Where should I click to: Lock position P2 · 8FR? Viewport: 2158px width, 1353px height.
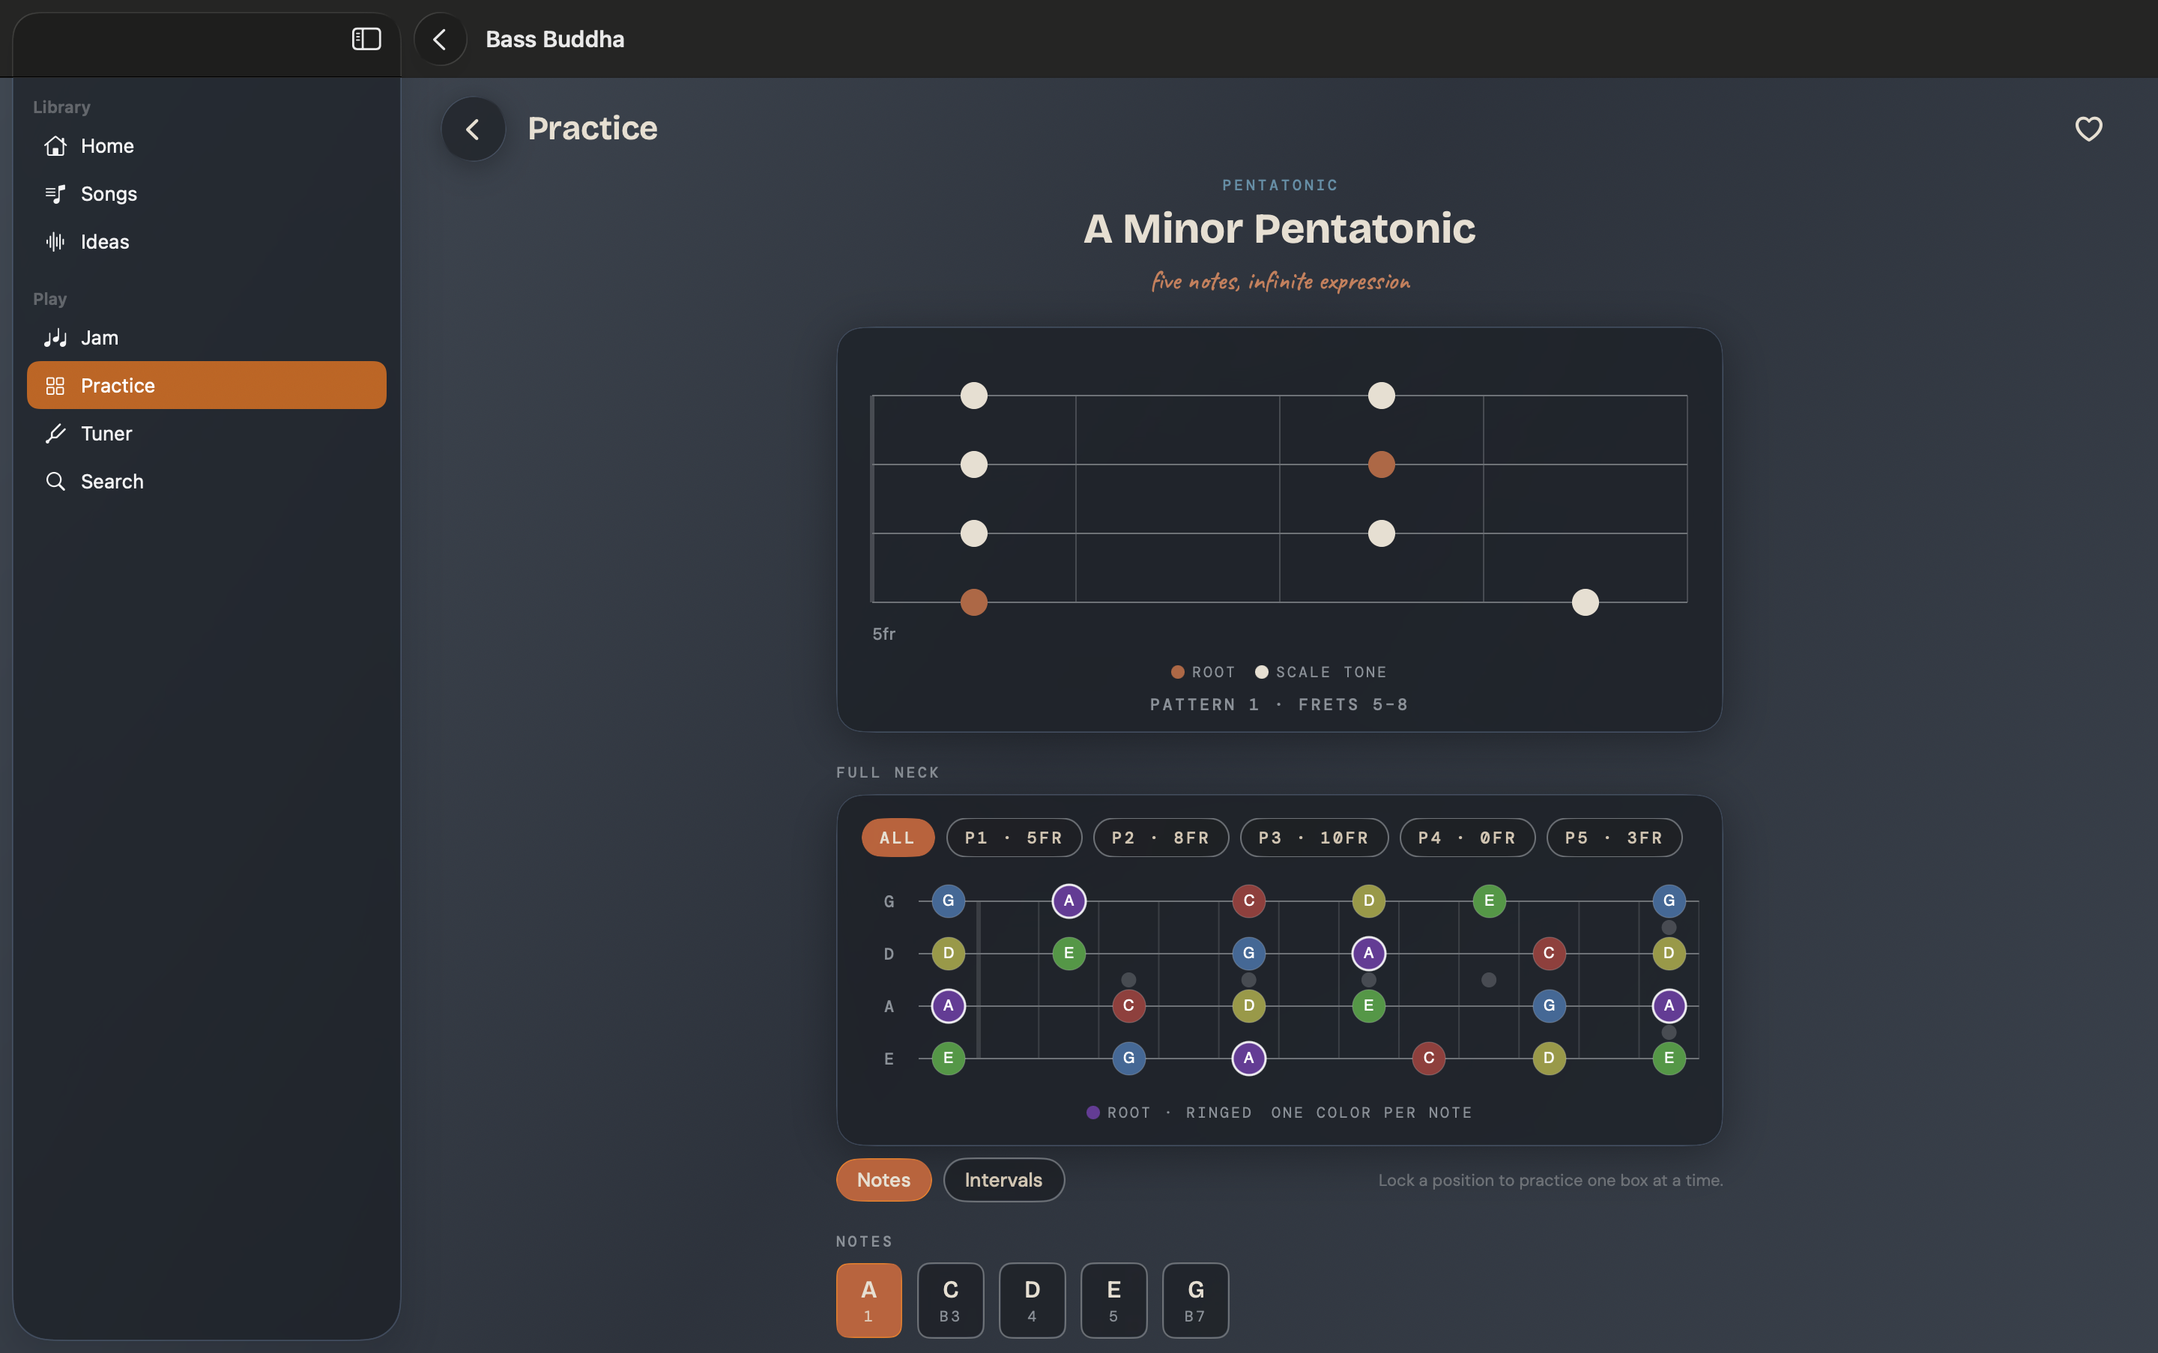1161,838
